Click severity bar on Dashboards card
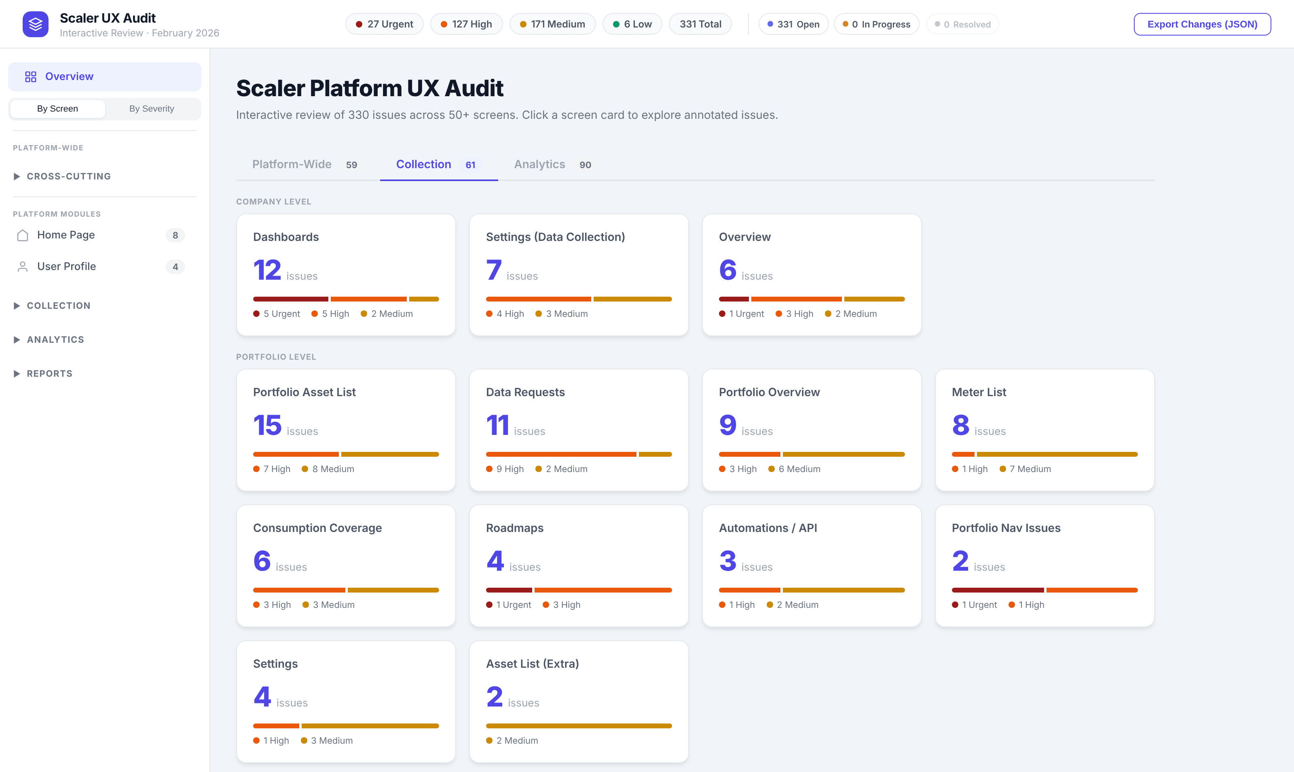Image resolution: width=1294 pixels, height=772 pixels. point(346,299)
